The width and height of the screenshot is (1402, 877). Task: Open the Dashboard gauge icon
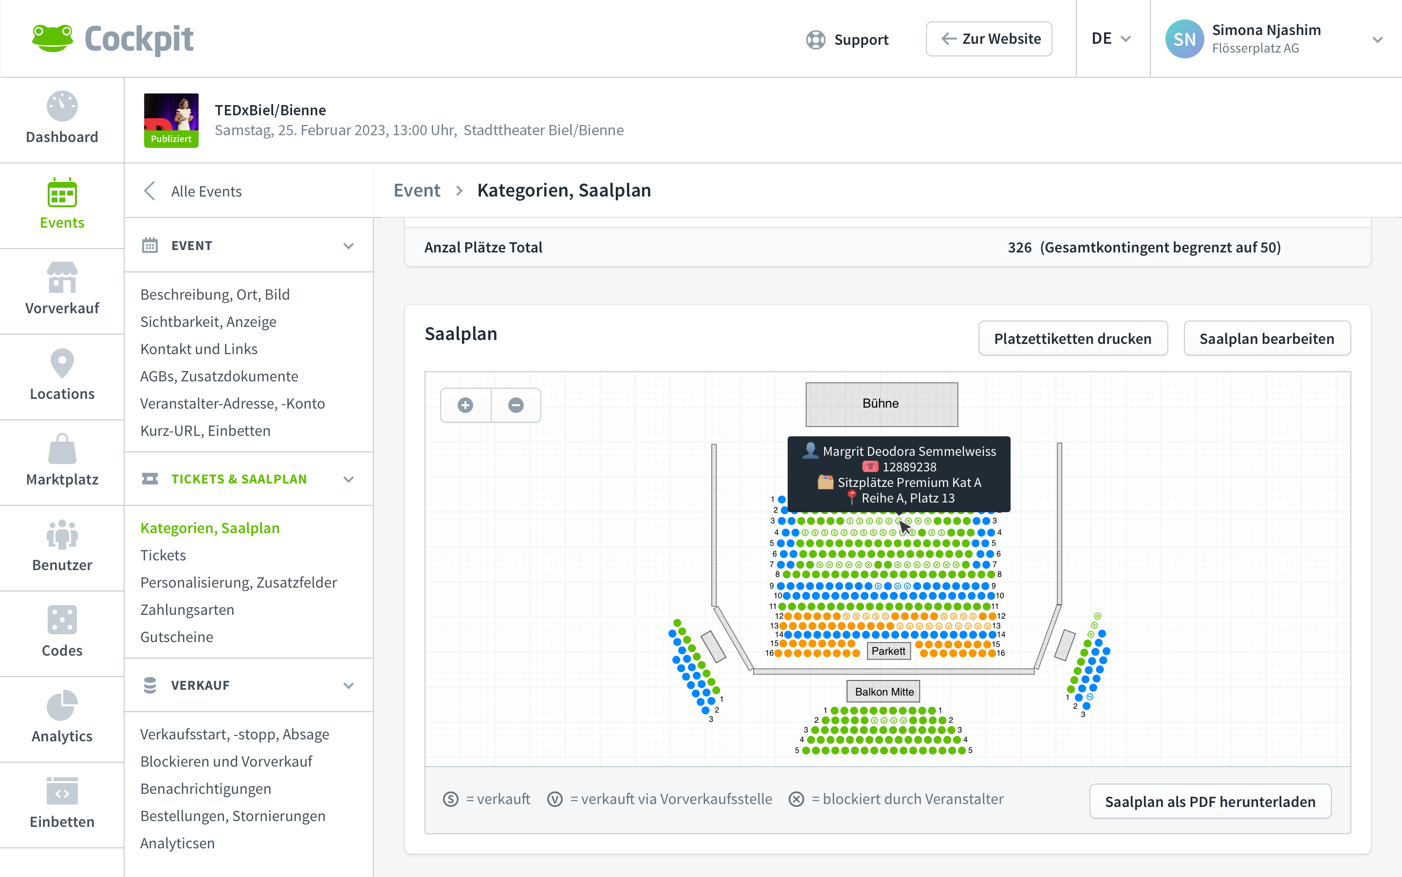[61, 107]
